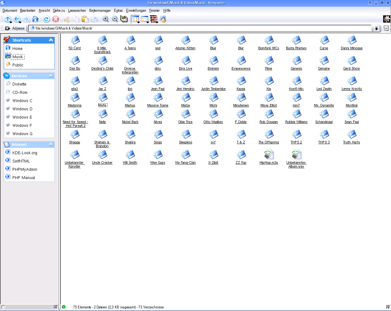The width and height of the screenshot is (391, 311).
Task: Toggle the main view link checkbox bottom right
Action: point(388,307)
